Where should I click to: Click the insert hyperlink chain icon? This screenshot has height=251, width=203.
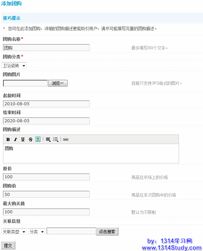coord(66,139)
